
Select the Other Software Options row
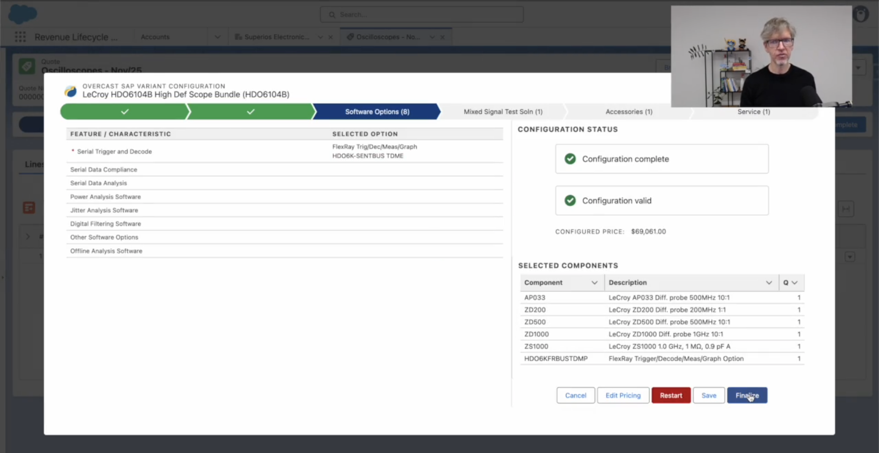pos(285,237)
